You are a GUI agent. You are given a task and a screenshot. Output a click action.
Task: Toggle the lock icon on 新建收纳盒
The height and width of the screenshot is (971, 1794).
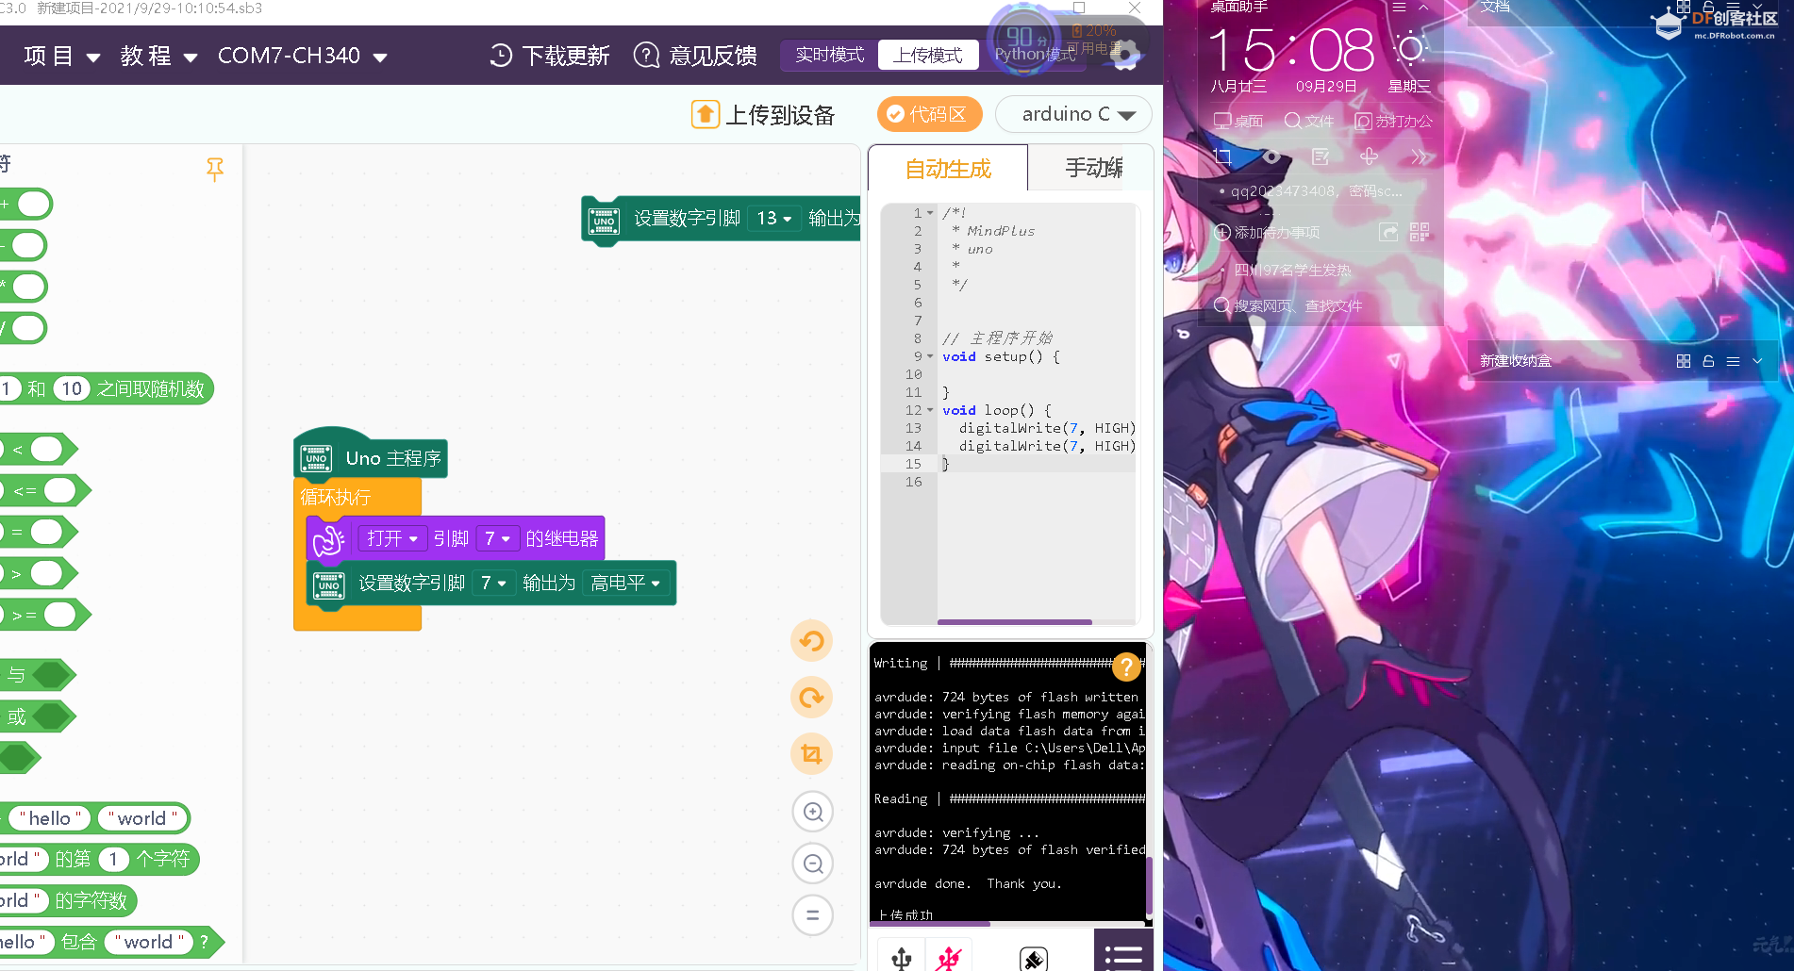pos(1708,361)
